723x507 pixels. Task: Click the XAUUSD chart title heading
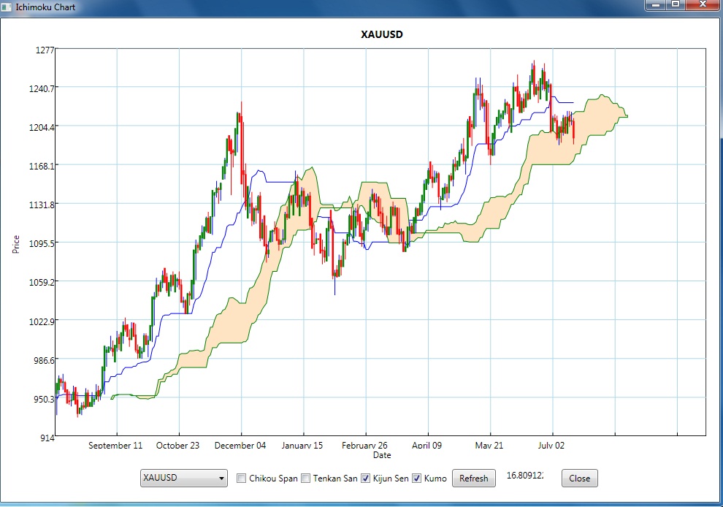pyautogui.click(x=382, y=34)
